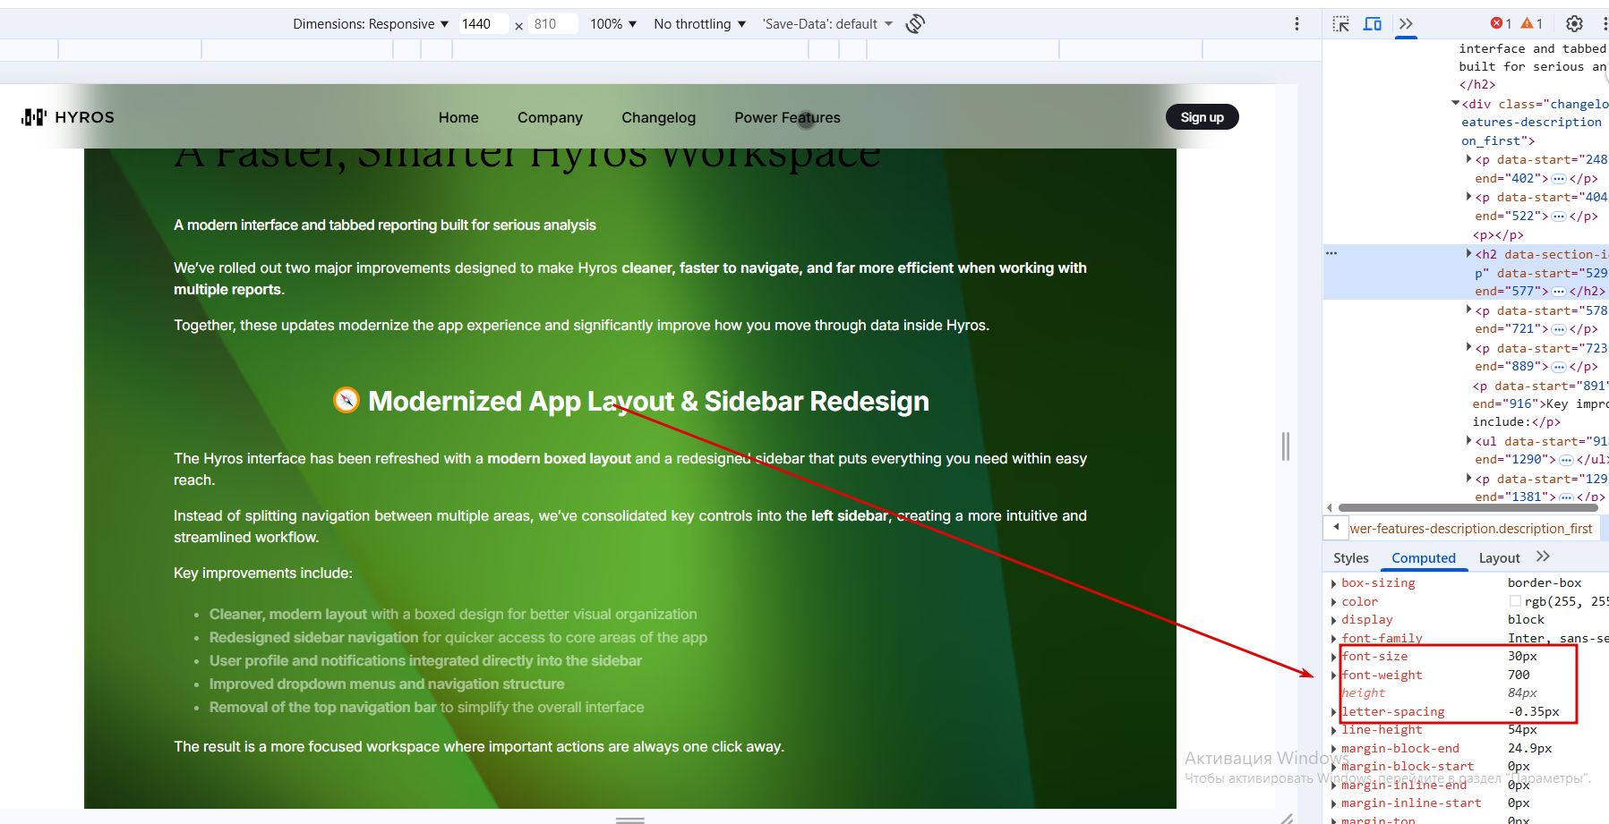The width and height of the screenshot is (1609, 824).
Task: Expand the letter-spacing computed property
Action: [1334, 712]
